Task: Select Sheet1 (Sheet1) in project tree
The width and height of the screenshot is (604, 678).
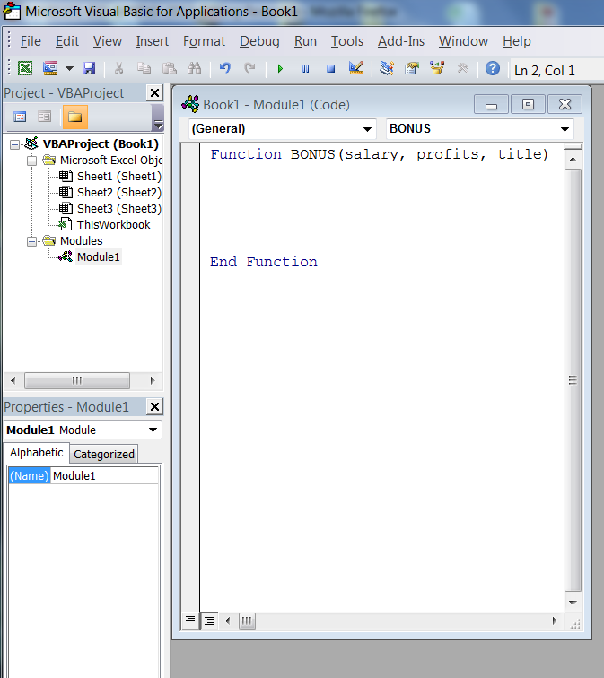Action: coord(119,177)
